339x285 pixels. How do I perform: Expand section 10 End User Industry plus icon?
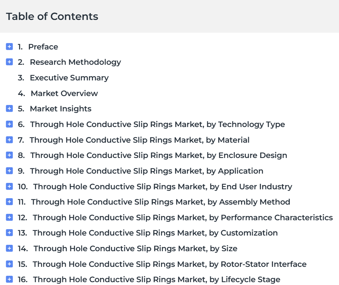pyautogui.click(x=9, y=186)
